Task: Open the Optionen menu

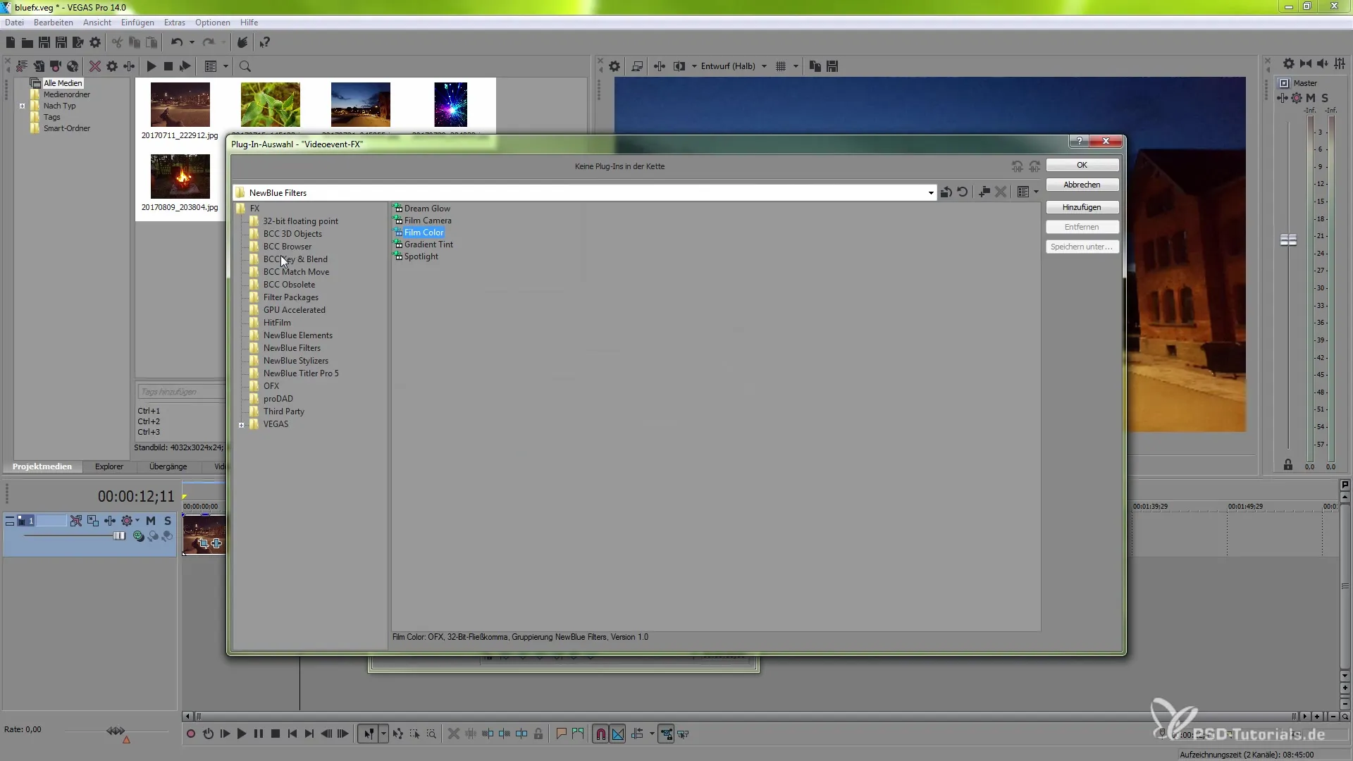Action: 213,23
